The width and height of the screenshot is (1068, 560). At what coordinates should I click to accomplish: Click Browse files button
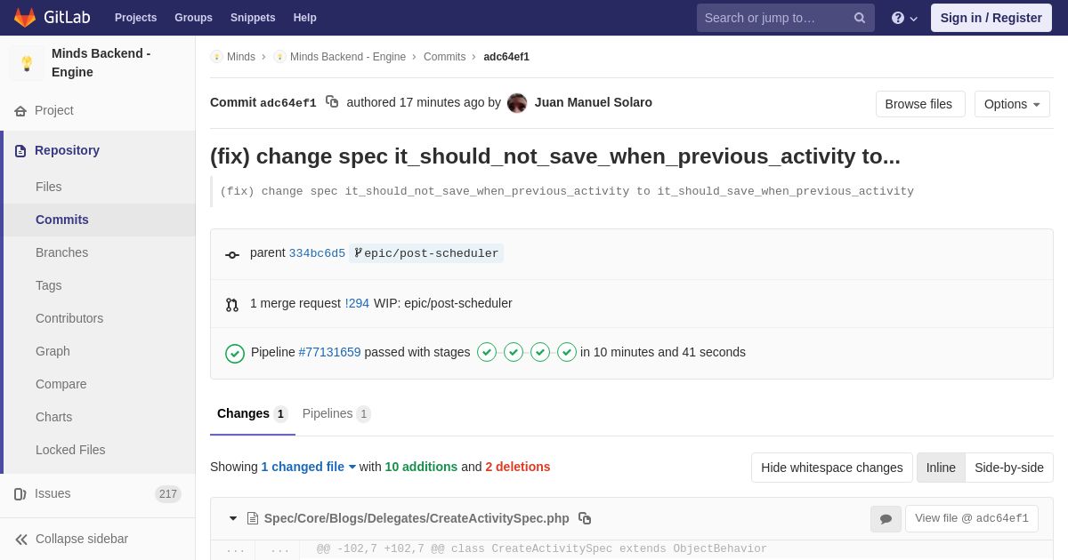click(x=918, y=104)
